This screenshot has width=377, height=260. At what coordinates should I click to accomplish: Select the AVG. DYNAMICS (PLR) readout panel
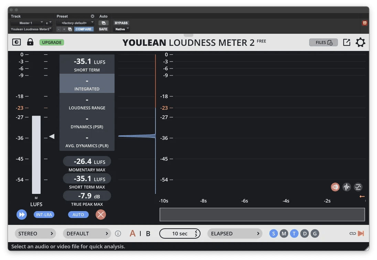coord(87,141)
